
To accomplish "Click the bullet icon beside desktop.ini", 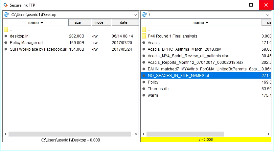I will (6, 36).
